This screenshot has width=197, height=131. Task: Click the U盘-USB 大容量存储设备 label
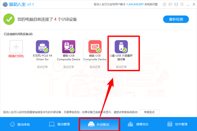point(121,57)
